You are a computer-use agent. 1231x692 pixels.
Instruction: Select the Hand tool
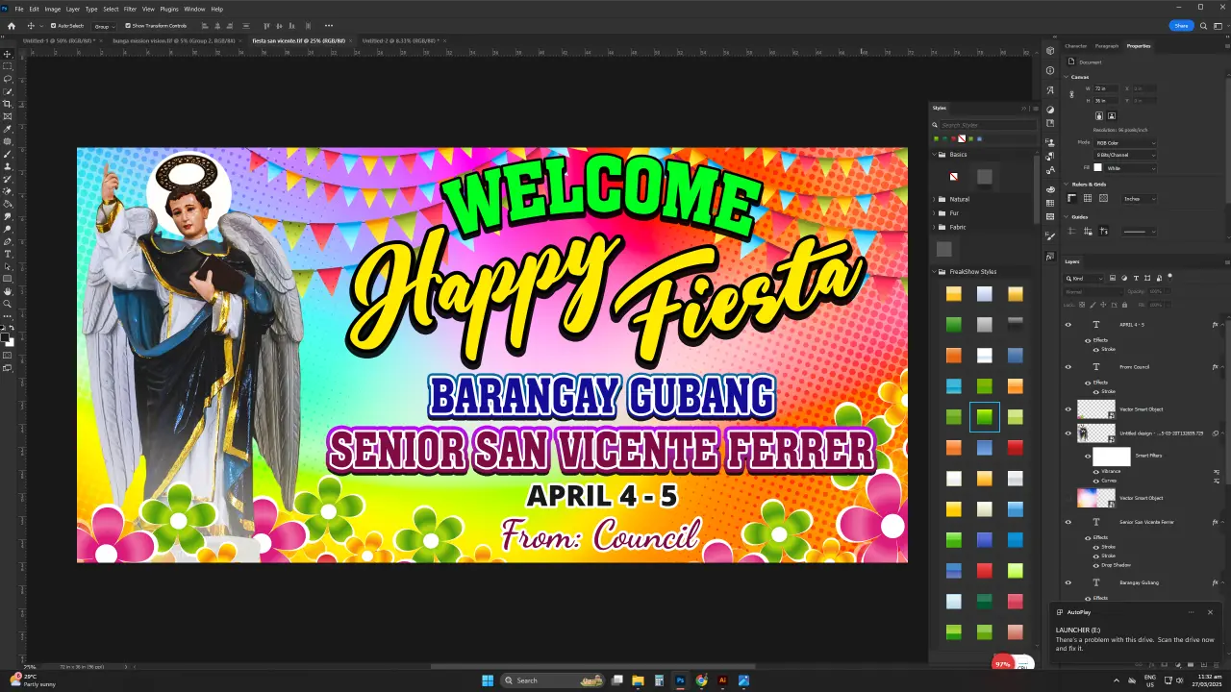tap(8, 291)
